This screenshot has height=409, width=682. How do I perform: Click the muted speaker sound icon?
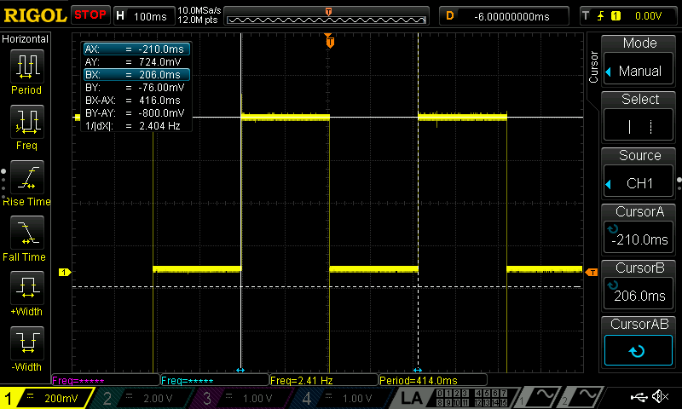point(662,396)
